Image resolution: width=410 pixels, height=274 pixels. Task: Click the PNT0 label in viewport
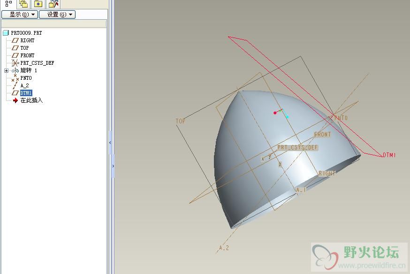(x=341, y=118)
